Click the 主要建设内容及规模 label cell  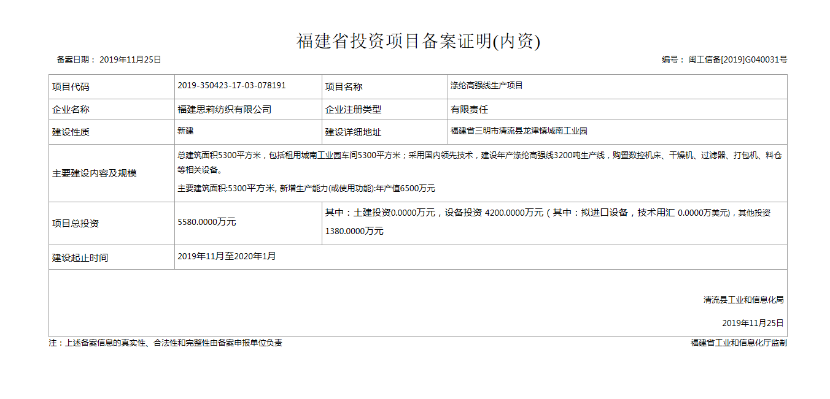point(112,173)
